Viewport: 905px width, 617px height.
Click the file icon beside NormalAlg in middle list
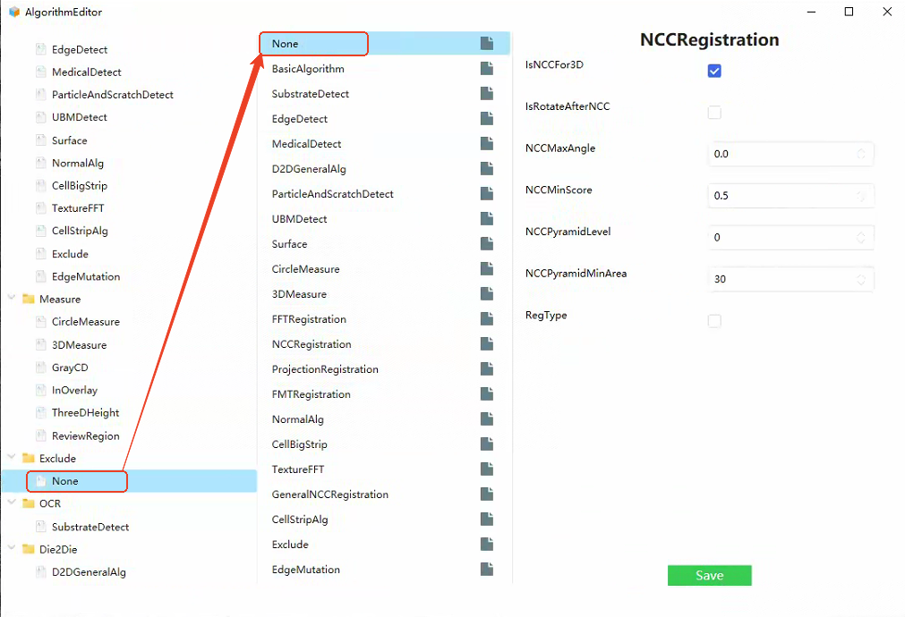pos(487,419)
